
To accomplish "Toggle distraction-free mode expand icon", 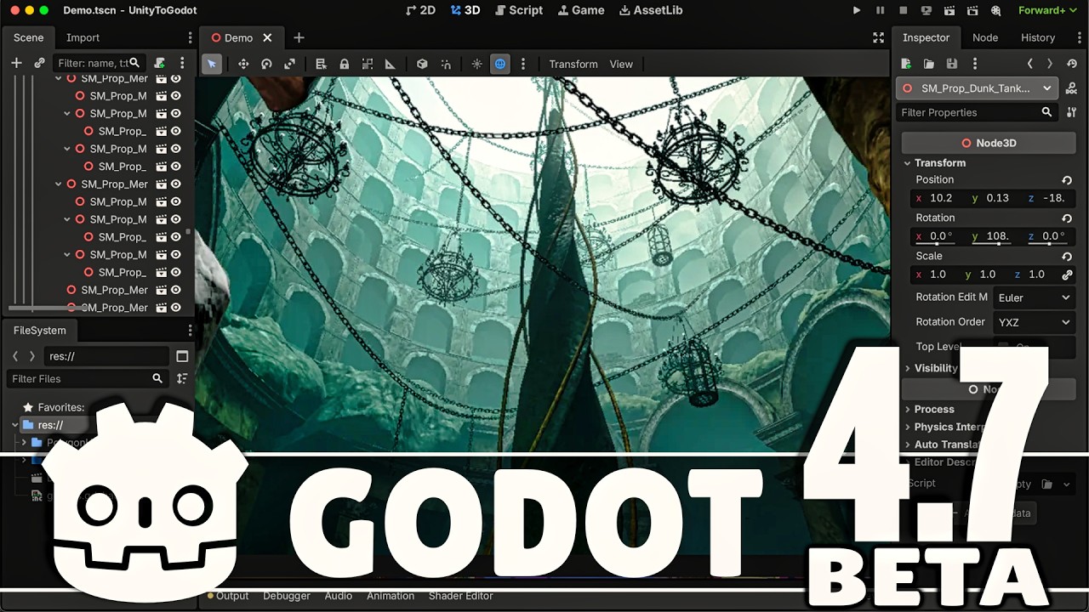I will pos(878,37).
